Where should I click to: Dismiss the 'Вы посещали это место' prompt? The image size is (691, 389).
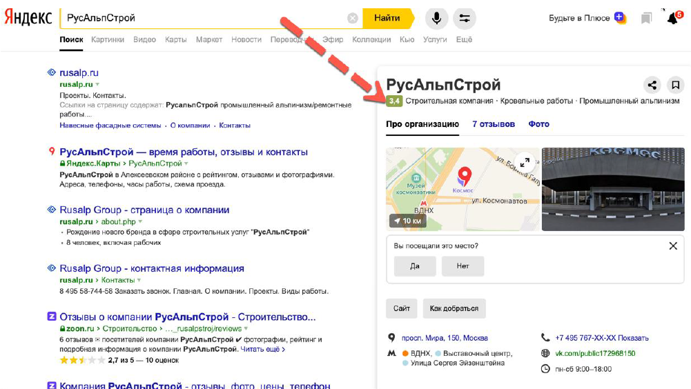673,246
